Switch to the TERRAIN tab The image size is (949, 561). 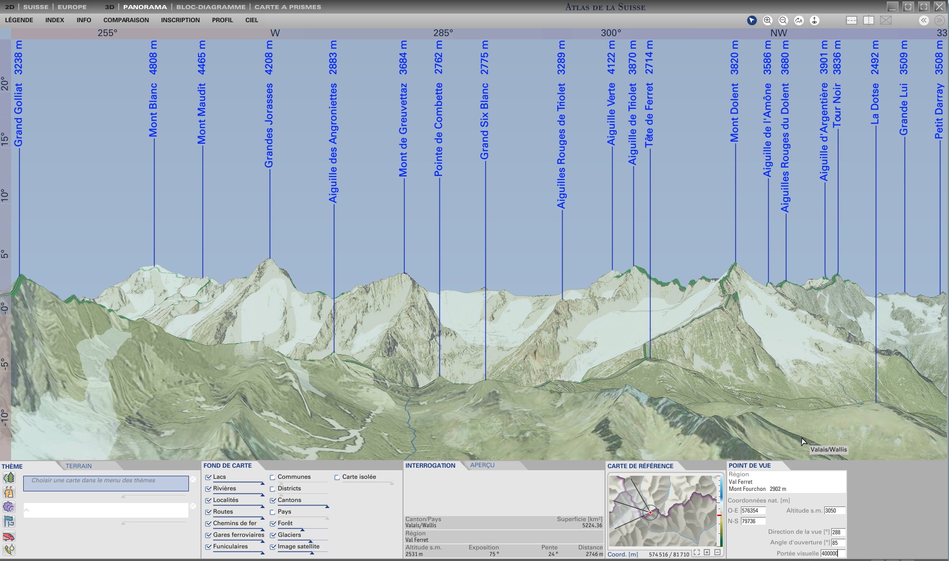click(x=79, y=466)
